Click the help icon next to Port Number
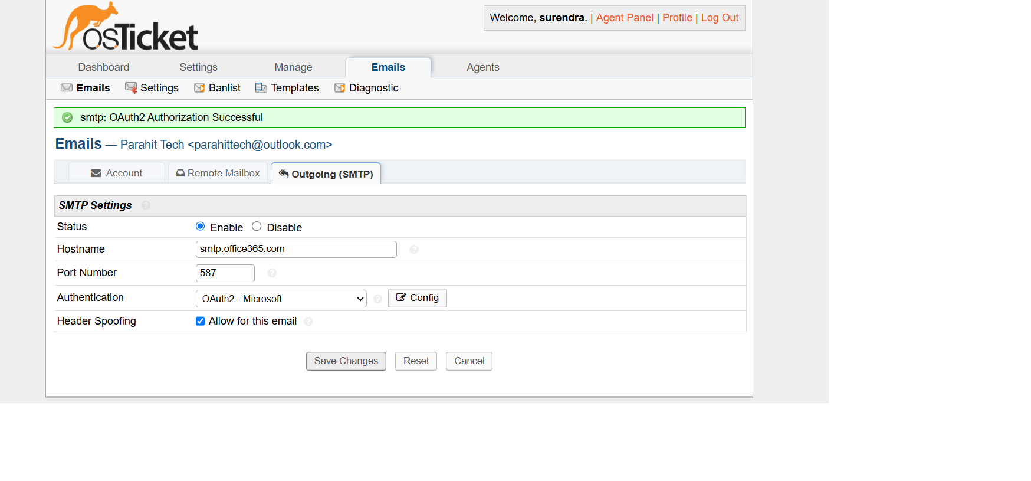This screenshot has width=1031, height=481. point(272,273)
